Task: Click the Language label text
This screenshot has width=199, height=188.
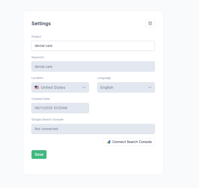Action: click(104, 78)
